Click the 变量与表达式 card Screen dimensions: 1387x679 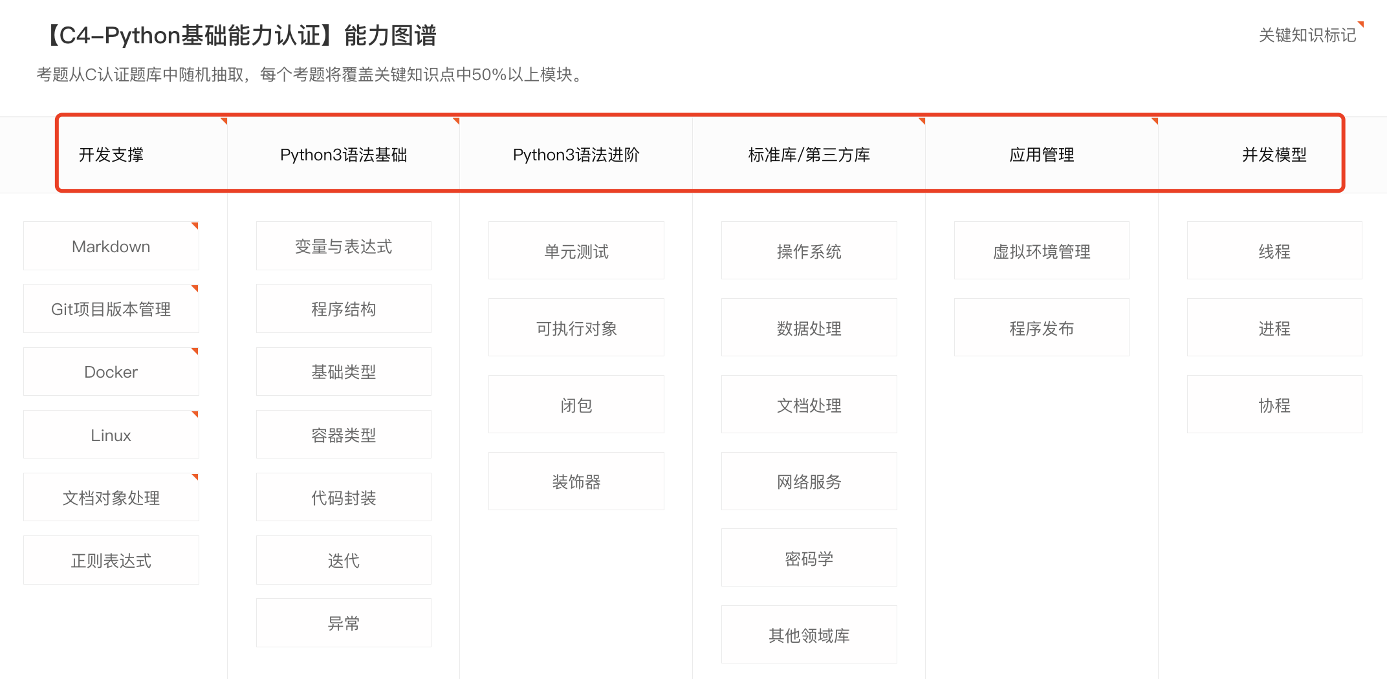(344, 246)
